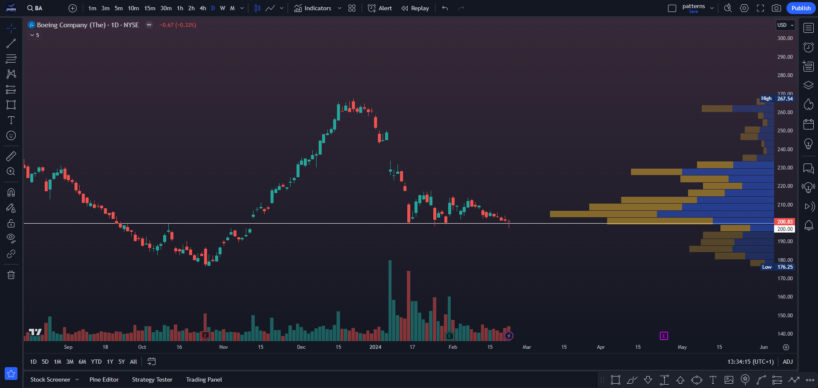This screenshot has width=818, height=388.
Task: Open the forecasting and measurement tools
Action: pyautogui.click(x=11, y=89)
